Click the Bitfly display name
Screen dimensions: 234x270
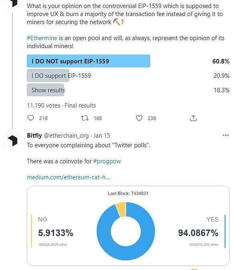coord(34,136)
